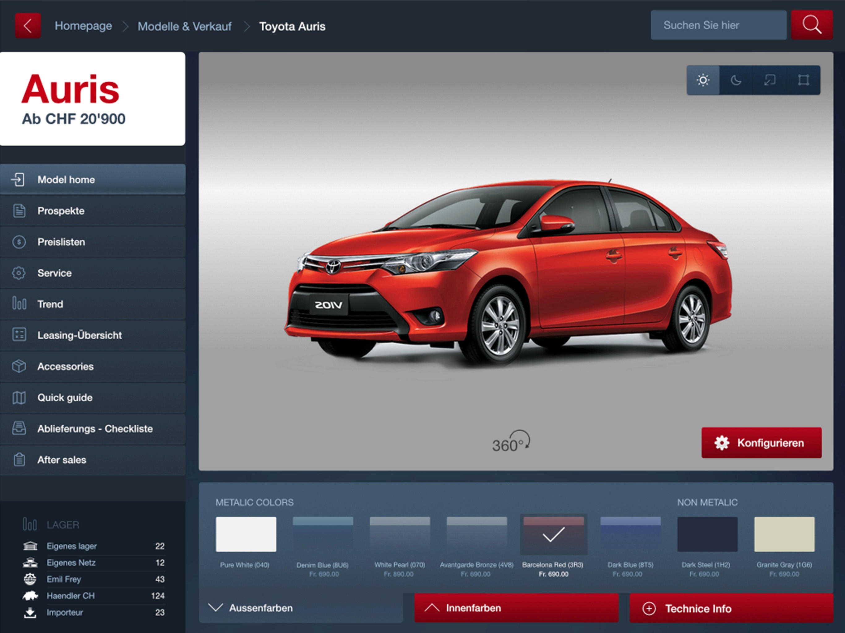Image resolution: width=845 pixels, height=633 pixels.
Task: Click the Suchen Sie hier search field
Action: coord(718,25)
